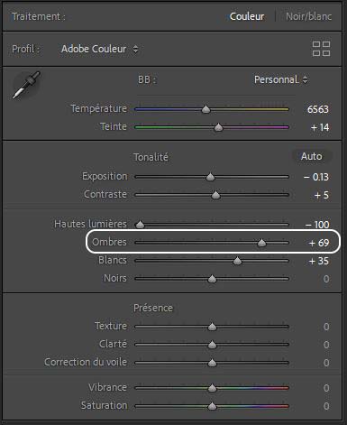Click the Vibrance slider handle
347x425 pixels.
212,388
